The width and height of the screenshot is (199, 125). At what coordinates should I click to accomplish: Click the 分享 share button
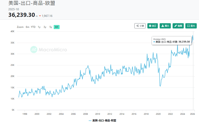(140, 26)
